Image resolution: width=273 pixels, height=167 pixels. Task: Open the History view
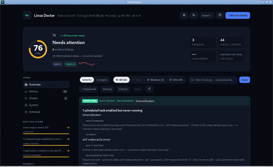point(46,91)
